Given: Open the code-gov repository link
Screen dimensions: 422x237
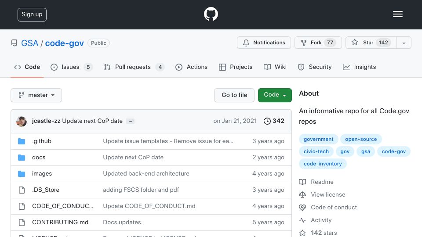Looking at the screenshot, I should coord(64,43).
